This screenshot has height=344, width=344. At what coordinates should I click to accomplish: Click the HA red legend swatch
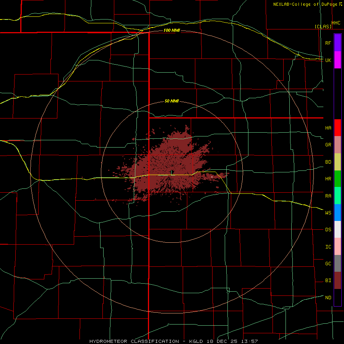click(338, 128)
